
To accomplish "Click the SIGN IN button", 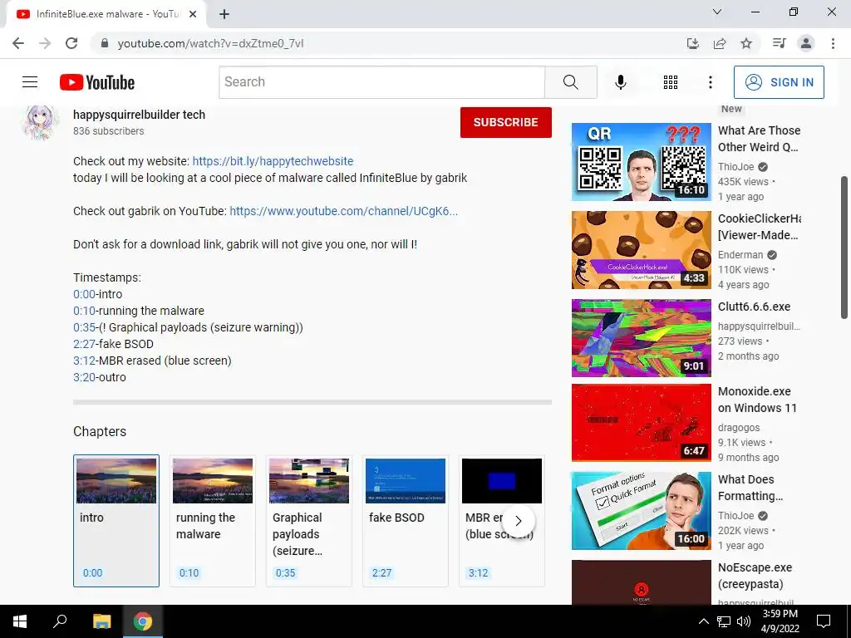I will click(x=779, y=82).
